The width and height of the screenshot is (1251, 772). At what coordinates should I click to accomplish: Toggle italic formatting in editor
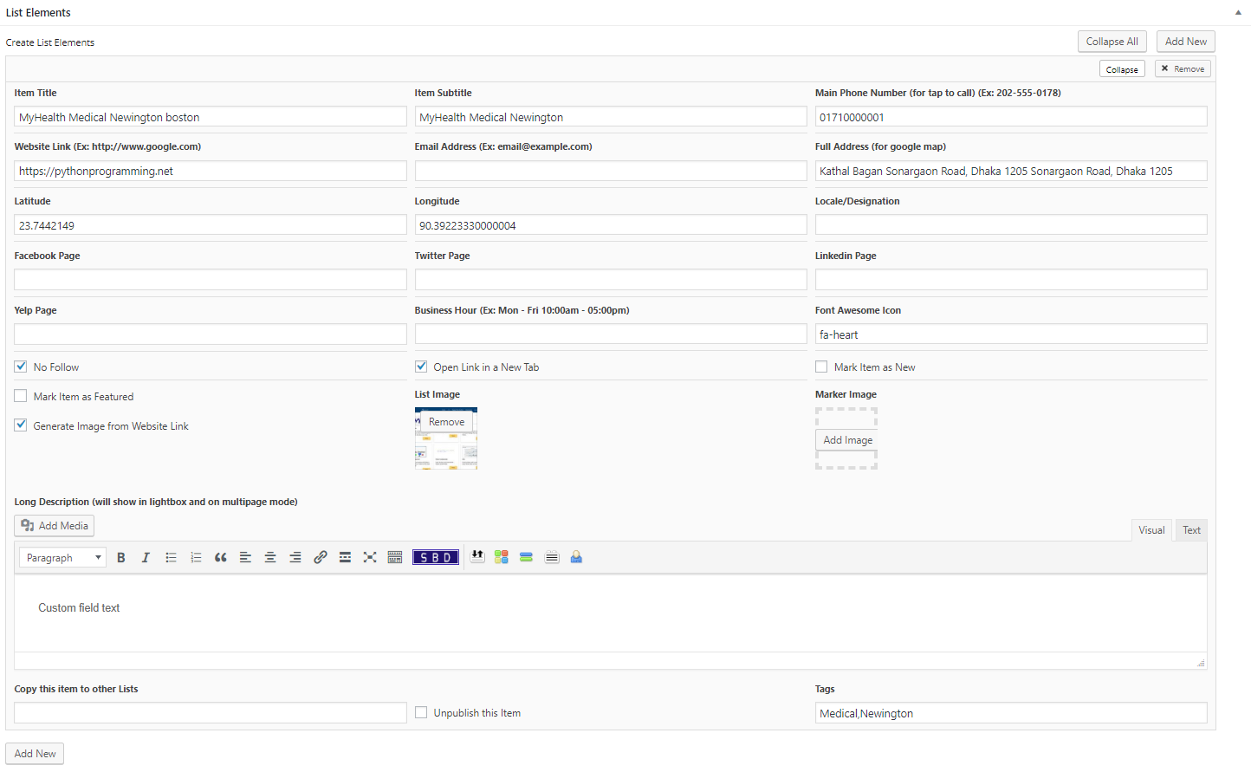tap(146, 558)
